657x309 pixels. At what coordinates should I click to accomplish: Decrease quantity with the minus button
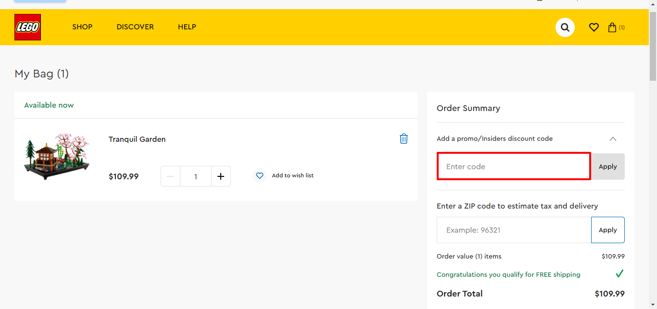(170, 176)
